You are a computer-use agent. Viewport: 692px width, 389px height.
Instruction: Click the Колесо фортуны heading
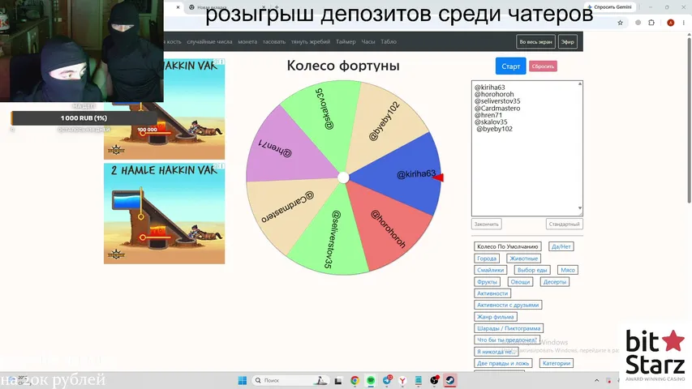click(x=343, y=66)
